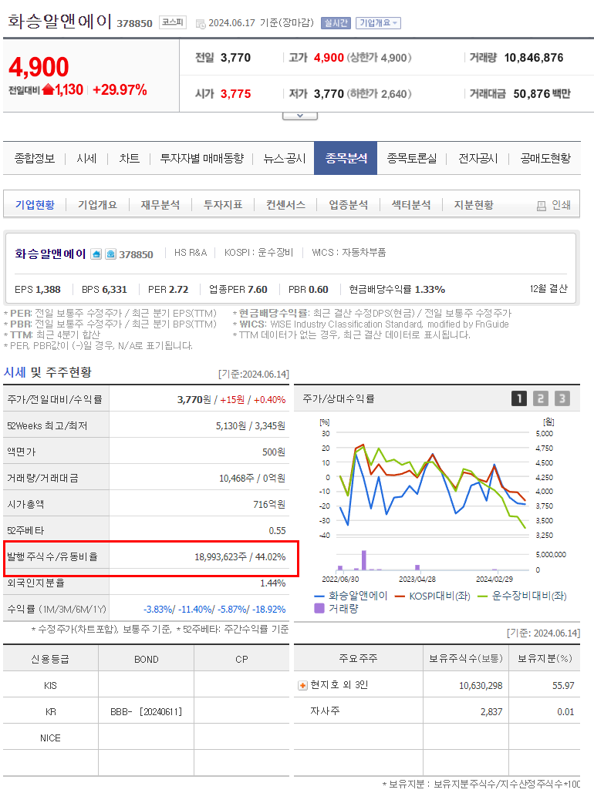Click the KOSPI대비(좌) red legend marker
594x793 pixels.
[x=400, y=596]
